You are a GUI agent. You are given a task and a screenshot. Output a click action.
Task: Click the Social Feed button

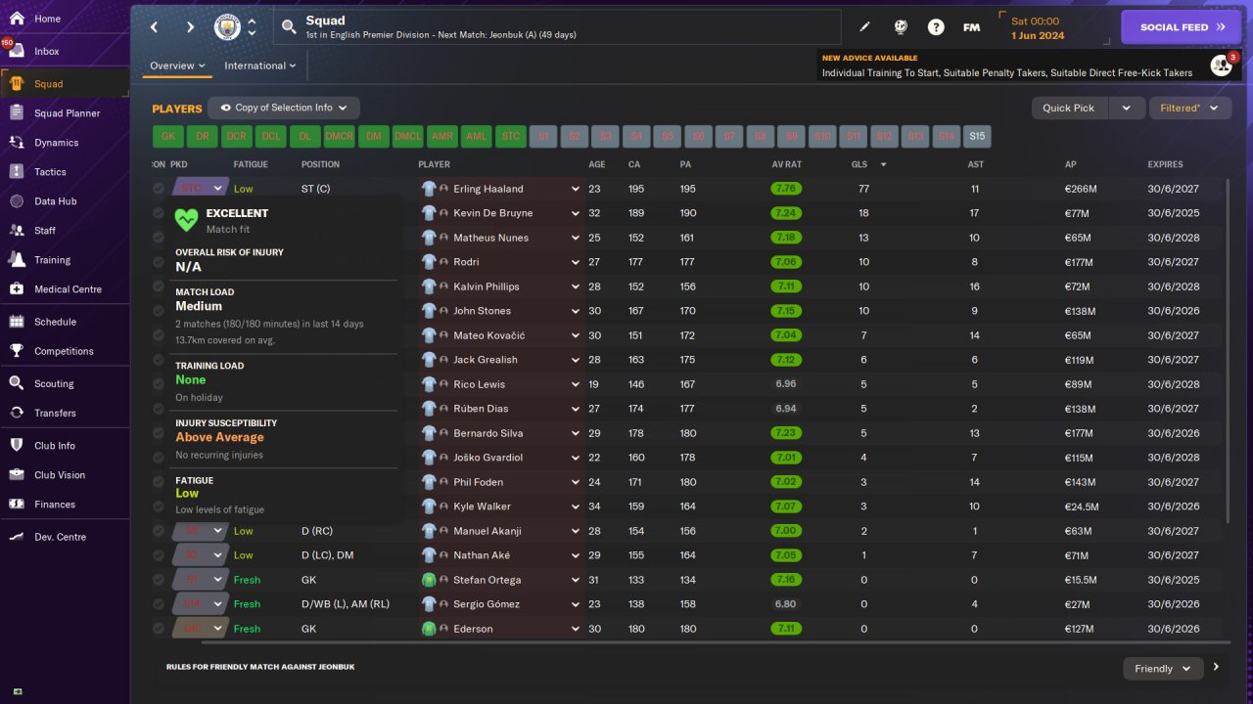pyautogui.click(x=1181, y=27)
